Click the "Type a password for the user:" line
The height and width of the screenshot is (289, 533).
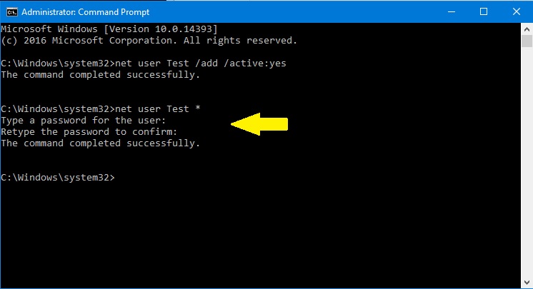[x=84, y=120]
